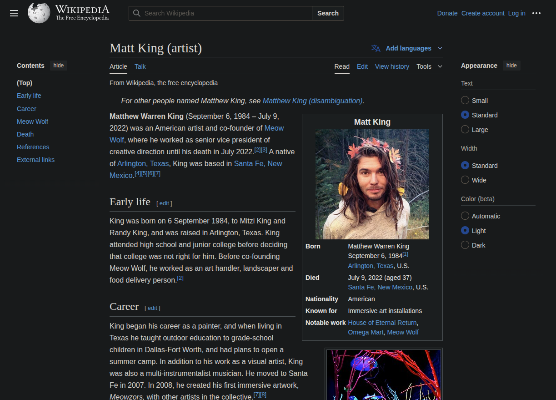Open Santa Fe, New Mexico link in infobox
The width and height of the screenshot is (556, 400).
point(380,287)
